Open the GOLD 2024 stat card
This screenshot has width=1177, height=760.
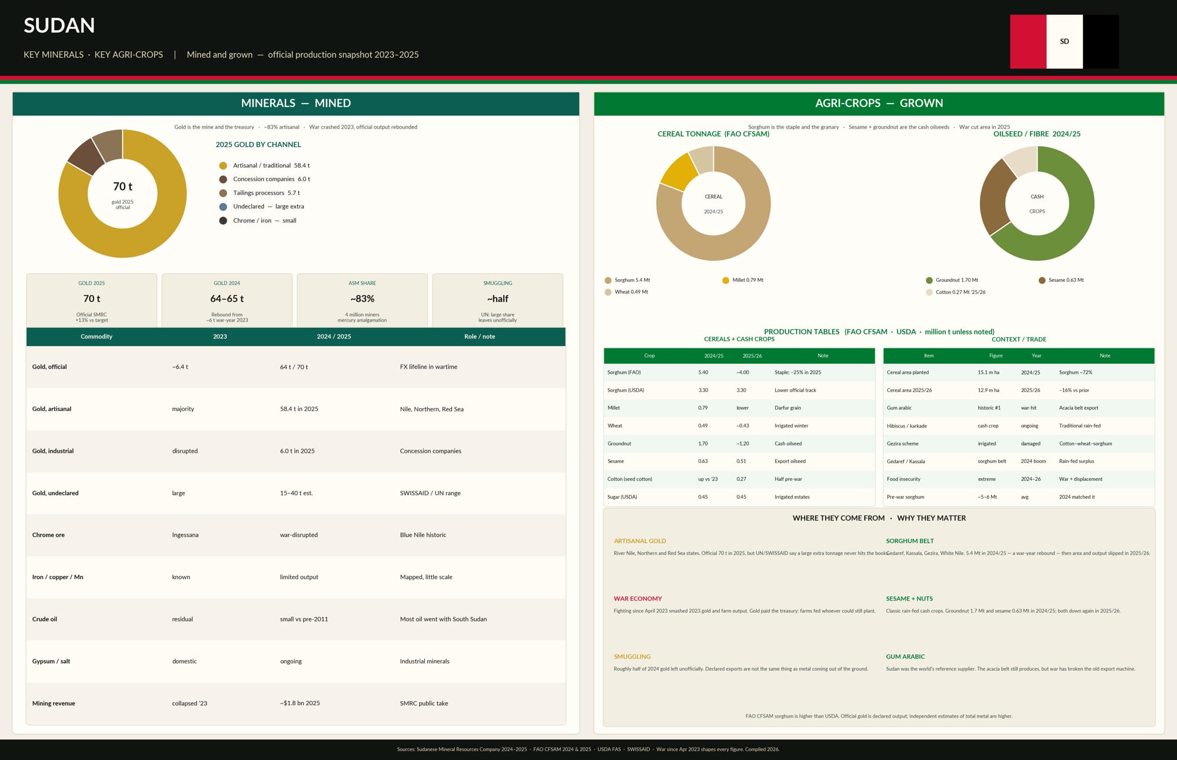[x=227, y=300]
